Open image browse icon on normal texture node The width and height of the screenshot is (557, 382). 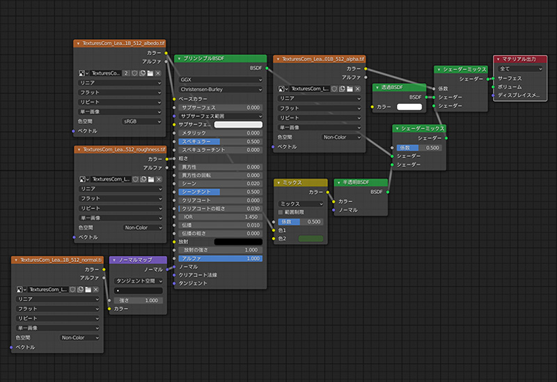coord(19,289)
